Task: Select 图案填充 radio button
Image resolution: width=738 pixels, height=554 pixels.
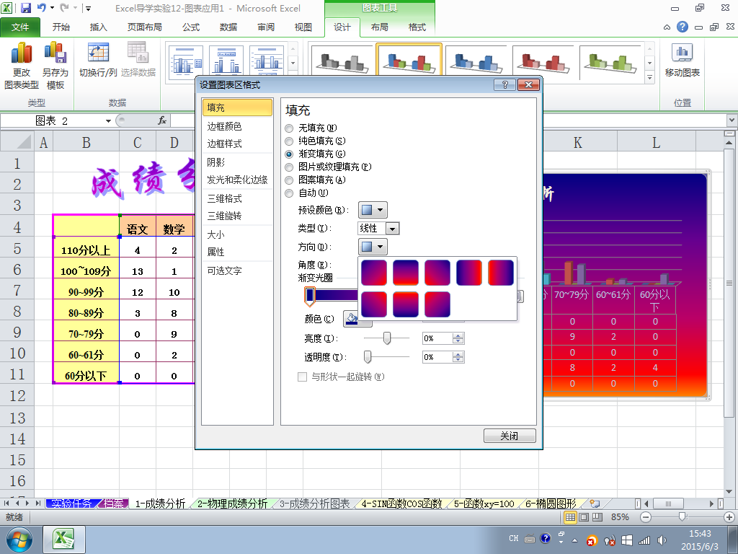Action: 289,180
